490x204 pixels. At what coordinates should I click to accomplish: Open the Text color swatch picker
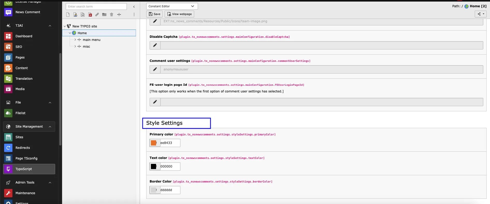(x=154, y=166)
